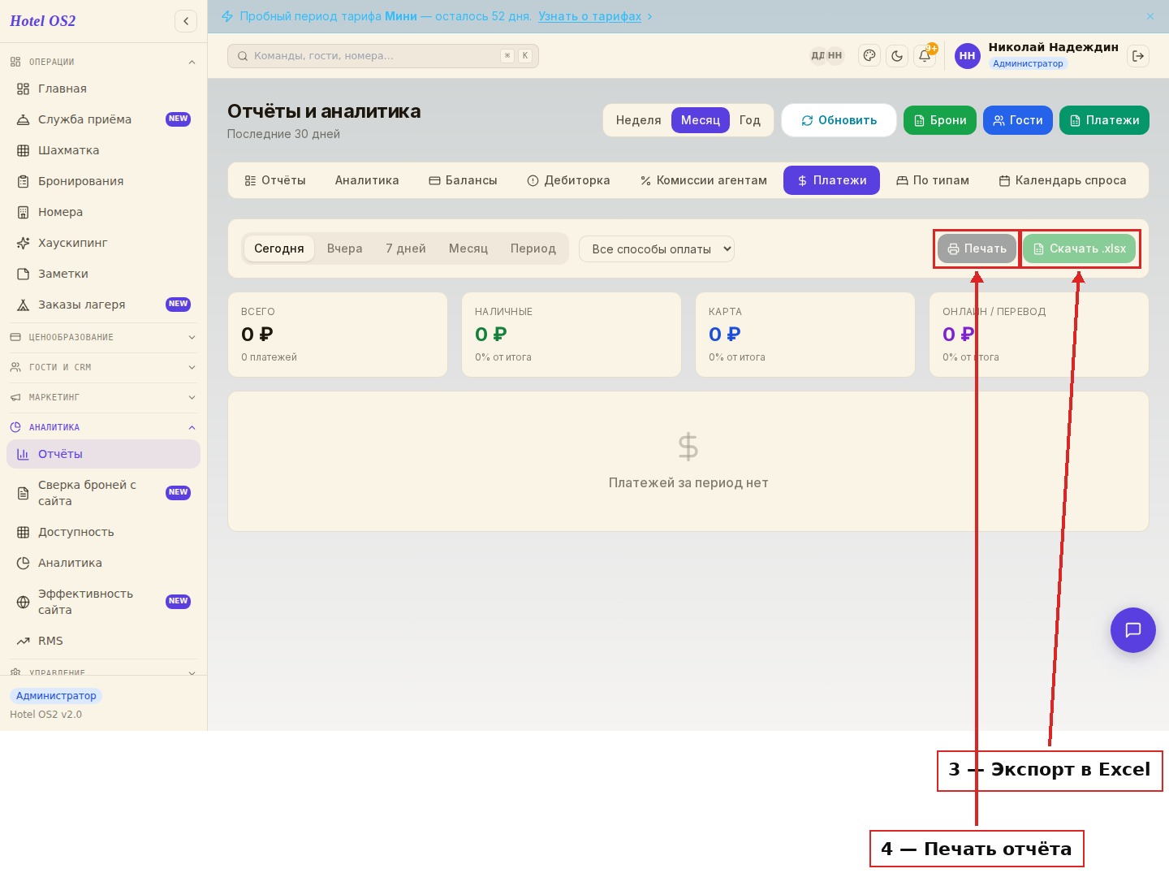Viewport: 1169px width, 886px height.
Task: Open the Календарь спроса tab
Action: [1063, 180]
